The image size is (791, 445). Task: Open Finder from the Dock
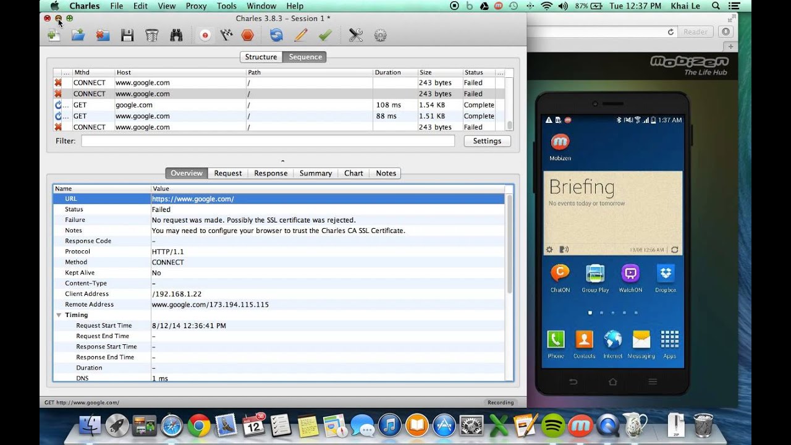point(91,425)
